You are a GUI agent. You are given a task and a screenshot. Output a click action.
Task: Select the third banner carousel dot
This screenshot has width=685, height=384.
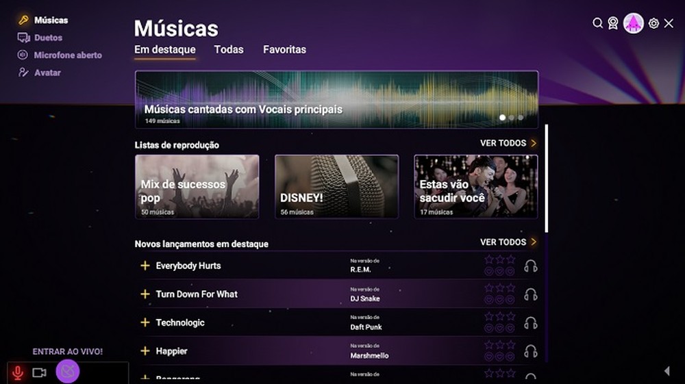pyautogui.click(x=521, y=117)
